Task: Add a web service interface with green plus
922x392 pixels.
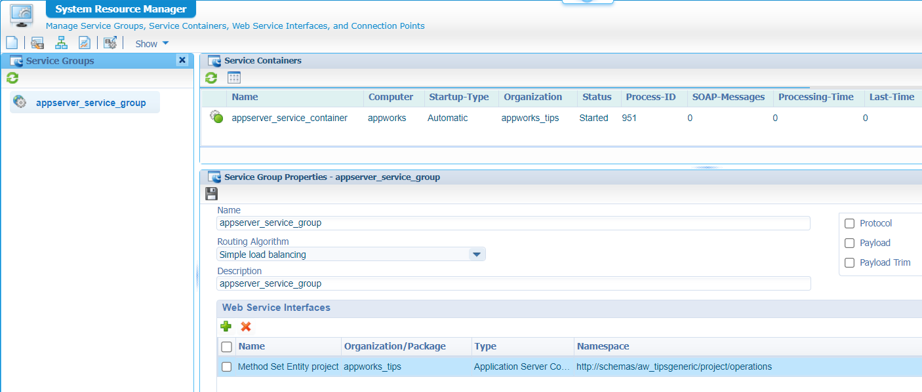Action: pos(226,326)
